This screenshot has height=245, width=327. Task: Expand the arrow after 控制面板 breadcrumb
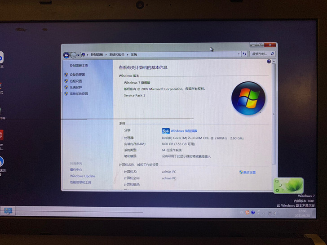click(x=106, y=55)
